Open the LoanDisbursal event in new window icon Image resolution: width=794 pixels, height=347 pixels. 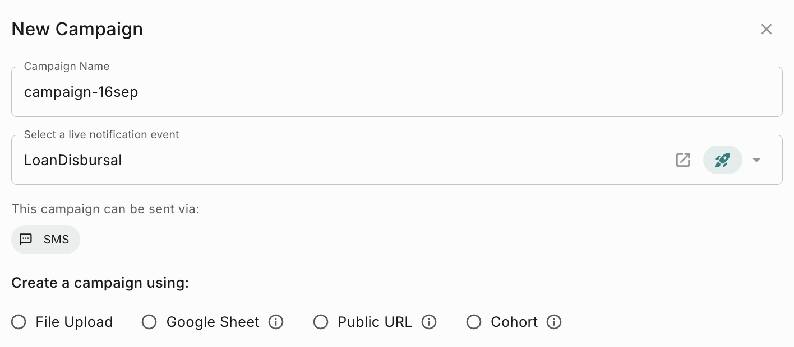click(x=682, y=161)
